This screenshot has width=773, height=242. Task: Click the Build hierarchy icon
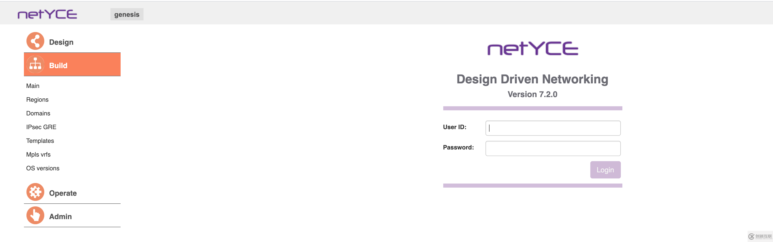35,65
